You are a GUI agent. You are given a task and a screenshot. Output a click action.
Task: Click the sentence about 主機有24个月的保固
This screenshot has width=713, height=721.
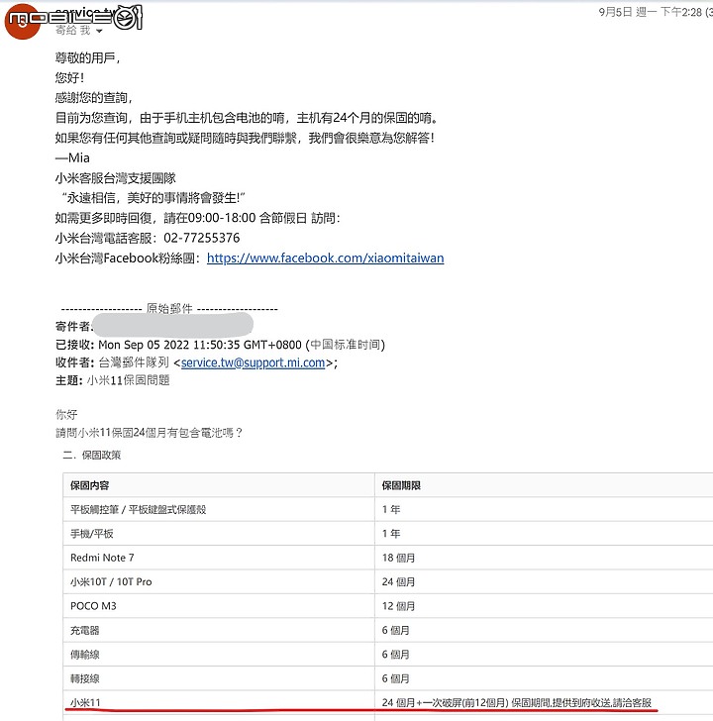tap(246, 118)
